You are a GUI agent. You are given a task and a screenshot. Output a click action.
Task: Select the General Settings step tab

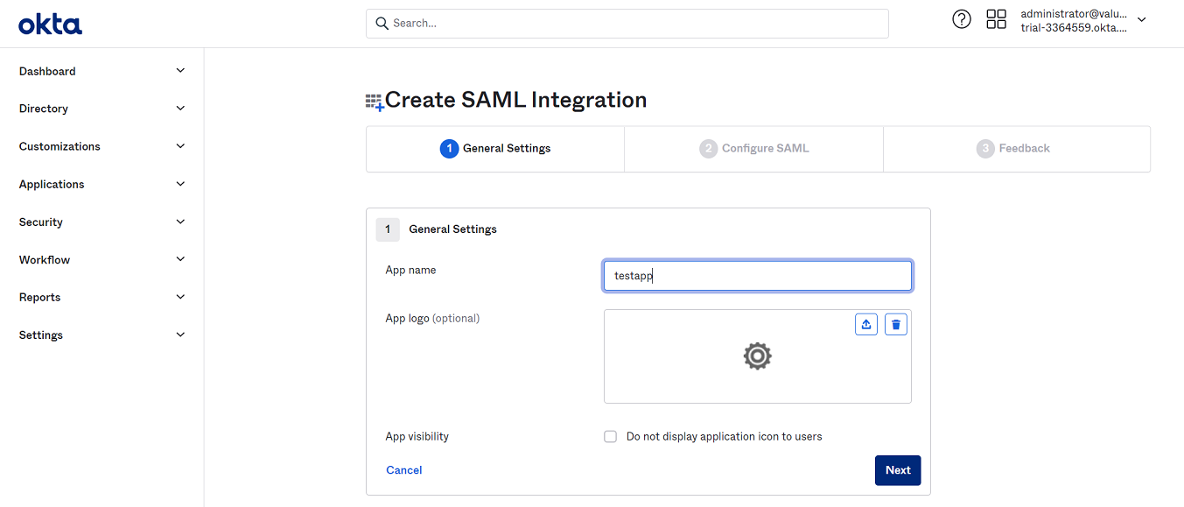495,149
